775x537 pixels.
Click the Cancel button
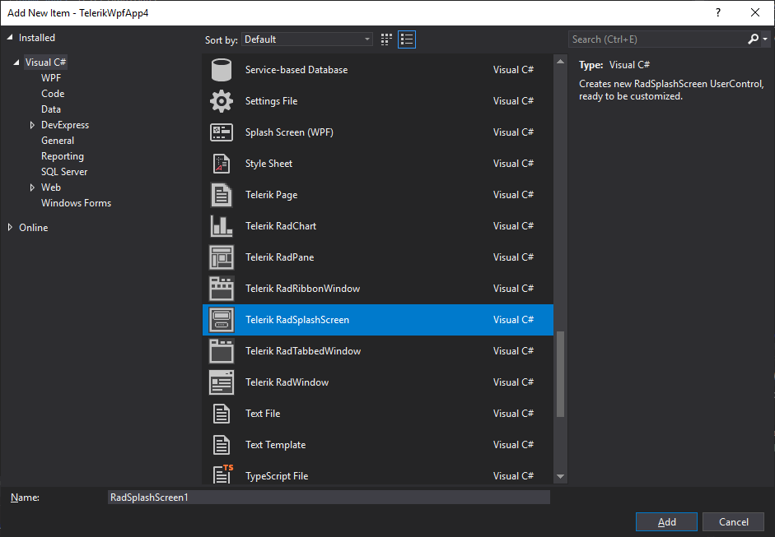click(x=732, y=521)
